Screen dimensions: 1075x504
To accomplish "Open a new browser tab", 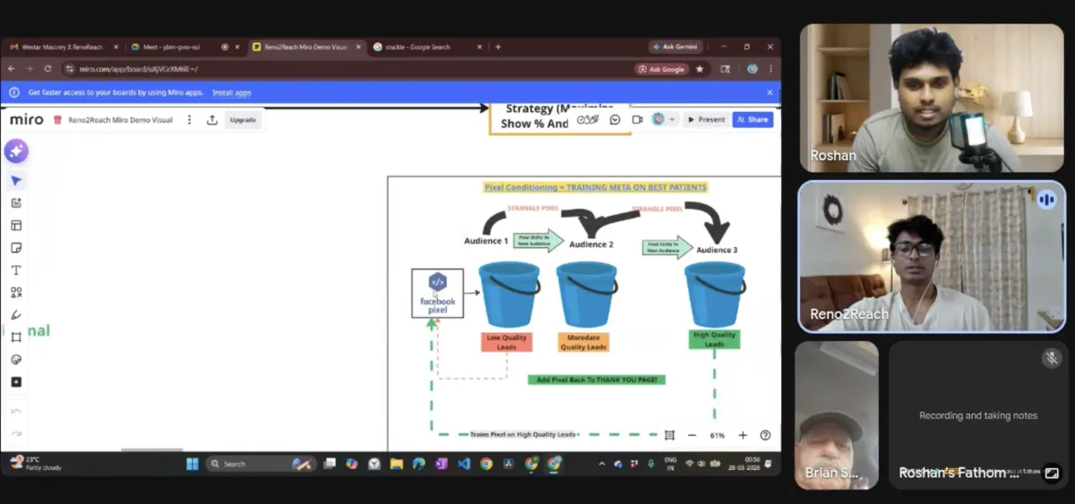I will click(x=498, y=47).
